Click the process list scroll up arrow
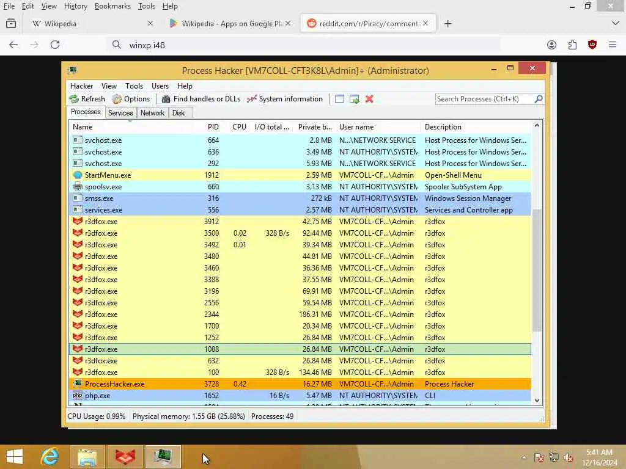This screenshot has height=469, width=626. click(x=537, y=126)
